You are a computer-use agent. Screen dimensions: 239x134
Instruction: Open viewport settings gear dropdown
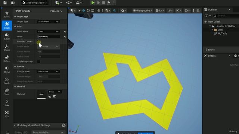coord(187,10)
